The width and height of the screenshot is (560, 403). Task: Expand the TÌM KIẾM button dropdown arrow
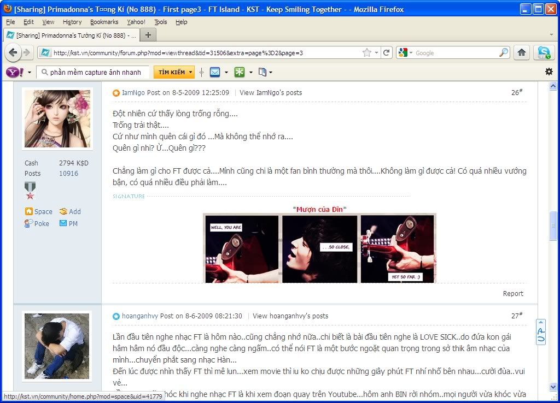point(191,73)
